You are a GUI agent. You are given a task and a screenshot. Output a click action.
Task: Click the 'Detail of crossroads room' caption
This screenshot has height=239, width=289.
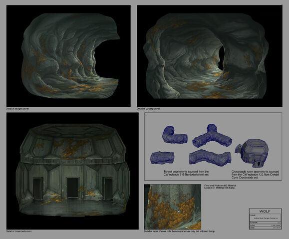19,231
